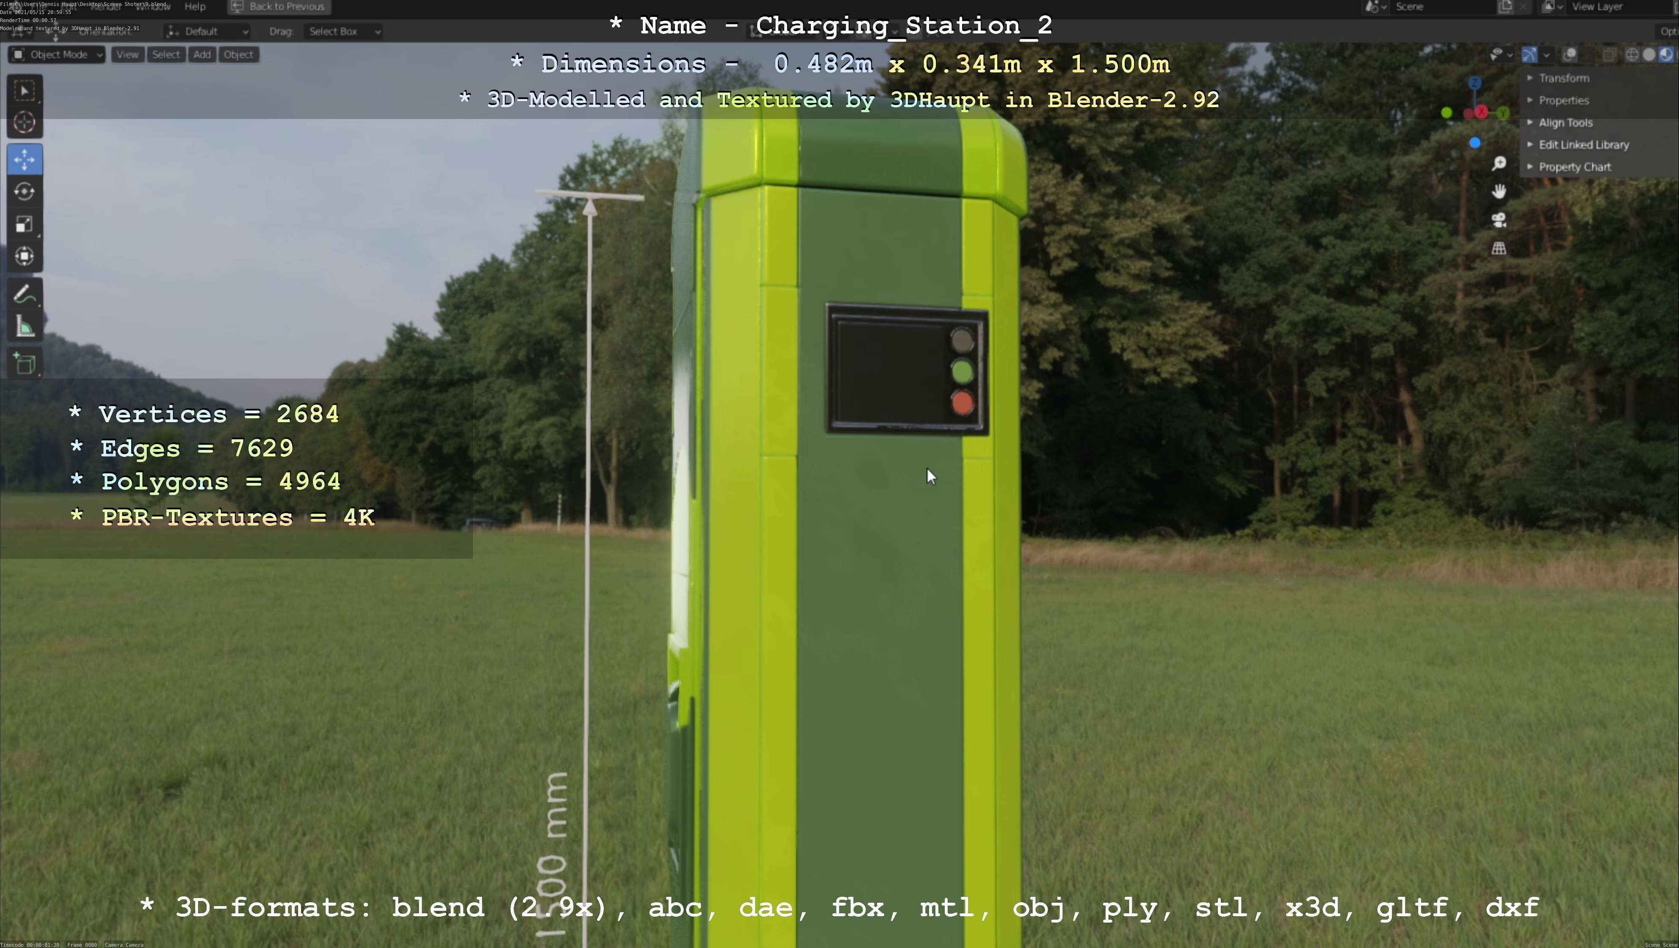Choose the Move tool
Screen dimensions: 1679x948
coord(25,160)
